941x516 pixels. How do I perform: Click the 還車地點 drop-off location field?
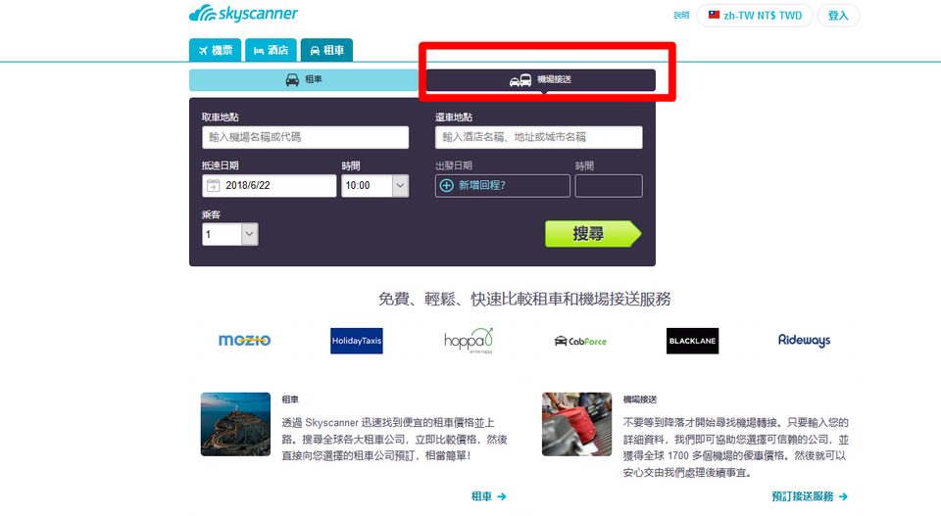tap(538, 137)
